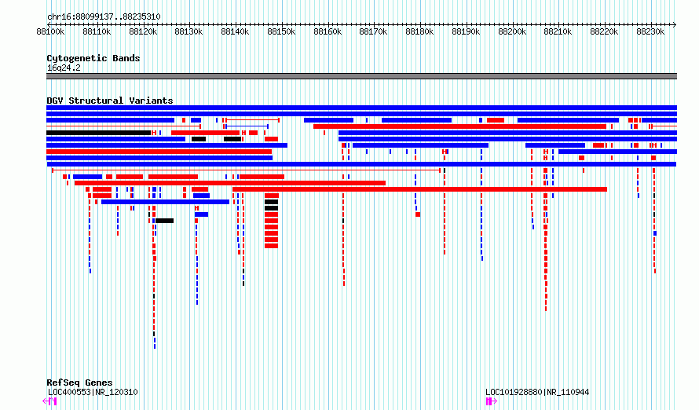The height and width of the screenshot is (410, 699).
Task: Select the small black variant bar near 88125k
Action: click(x=164, y=221)
